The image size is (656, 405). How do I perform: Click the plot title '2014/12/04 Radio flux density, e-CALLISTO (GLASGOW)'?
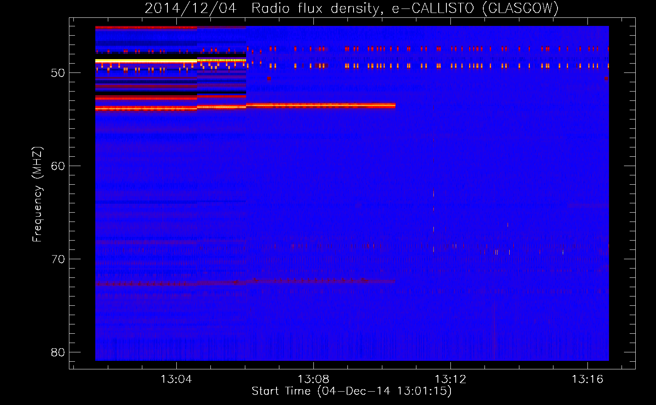(x=352, y=8)
